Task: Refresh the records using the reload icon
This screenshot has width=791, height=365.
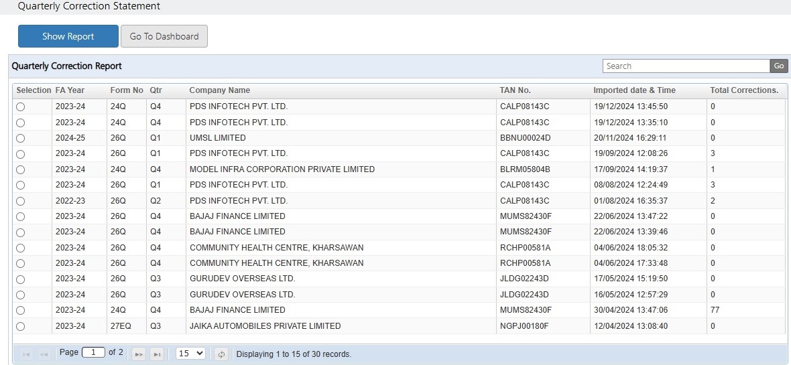Action: tap(221, 354)
